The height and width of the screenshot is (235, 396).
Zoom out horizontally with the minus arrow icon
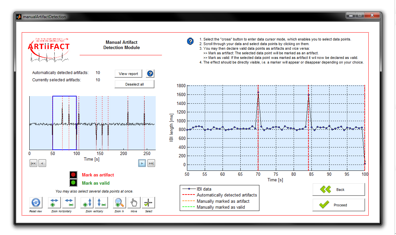click(x=69, y=203)
